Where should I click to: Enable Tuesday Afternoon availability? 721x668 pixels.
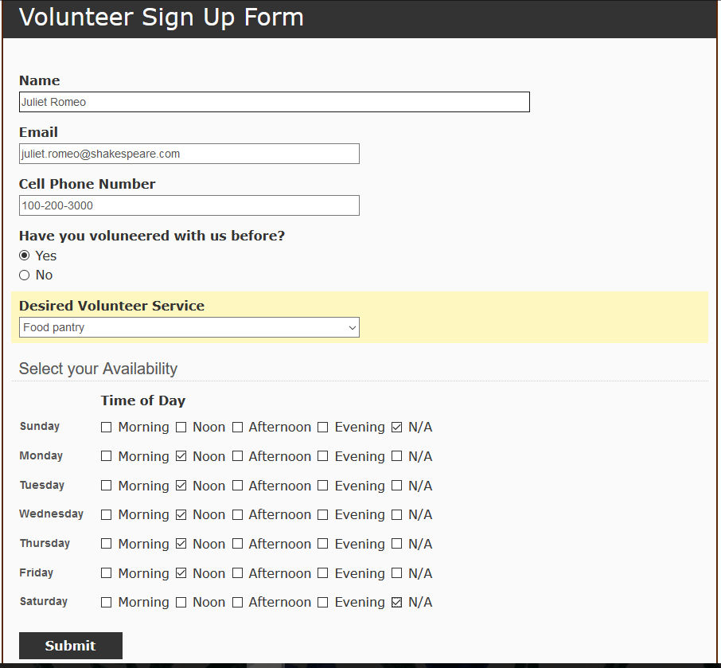pos(237,486)
